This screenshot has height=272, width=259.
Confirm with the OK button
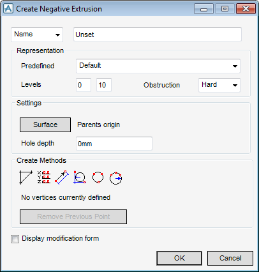[179, 258]
